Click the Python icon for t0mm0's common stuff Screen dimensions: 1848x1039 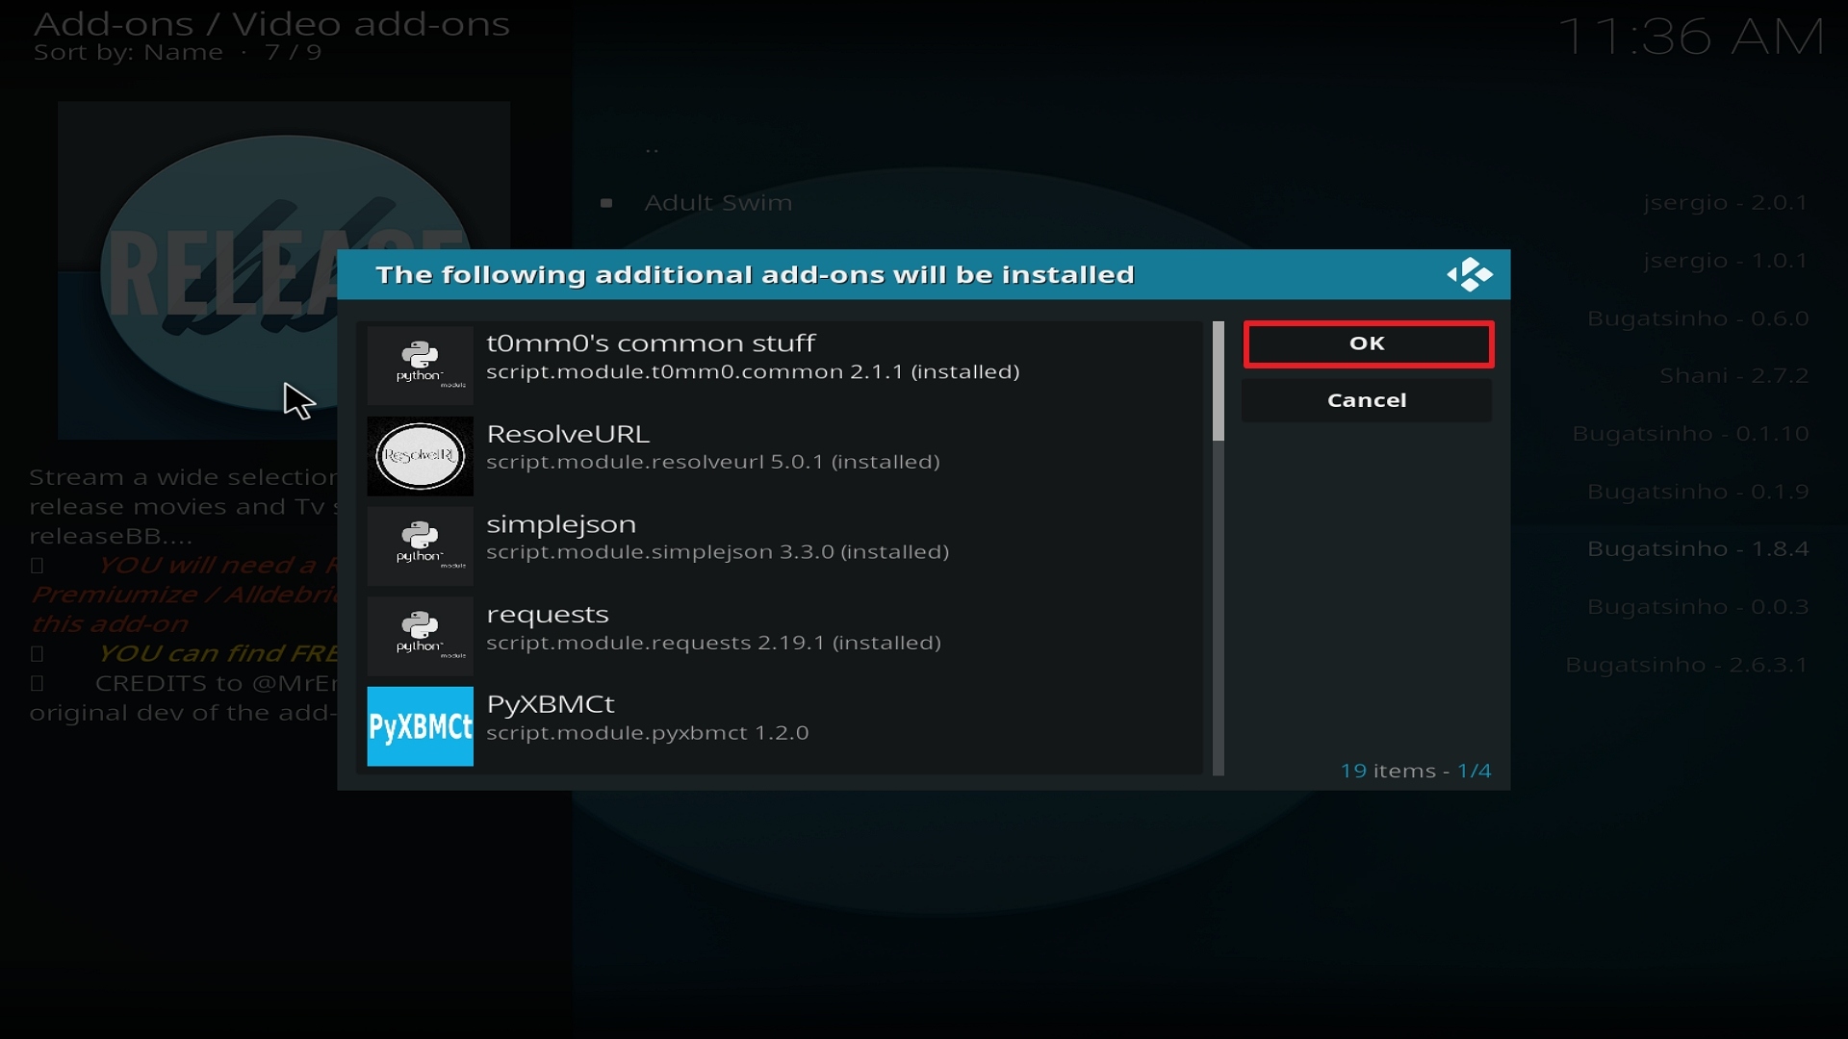point(420,366)
